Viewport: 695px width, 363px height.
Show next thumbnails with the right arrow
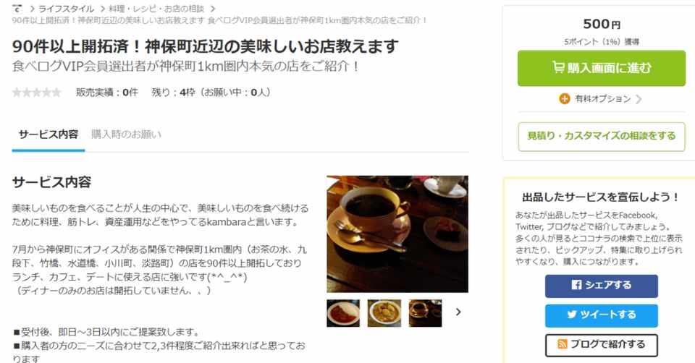(x=458, y=312)
